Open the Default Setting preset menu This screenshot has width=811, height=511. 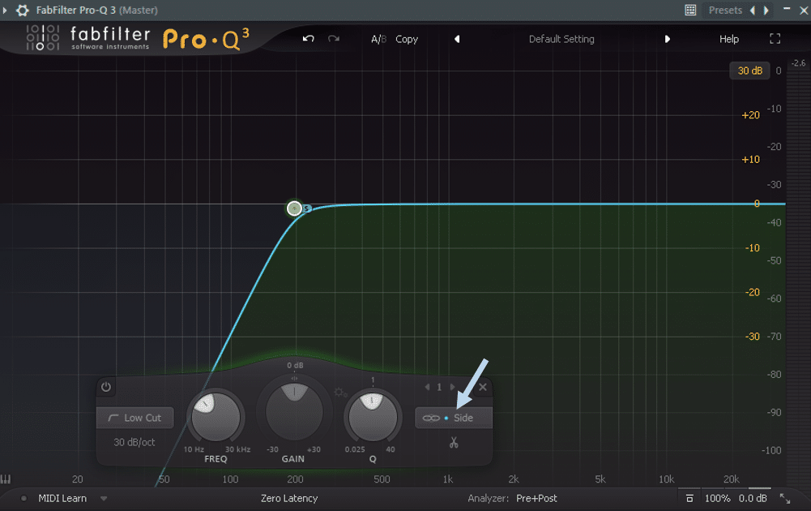[x=561, y=39]
